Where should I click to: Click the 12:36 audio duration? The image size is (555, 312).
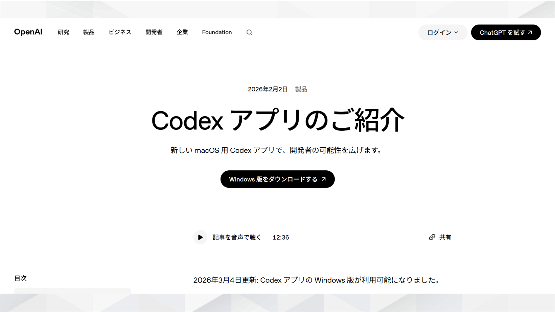point(281,237)
